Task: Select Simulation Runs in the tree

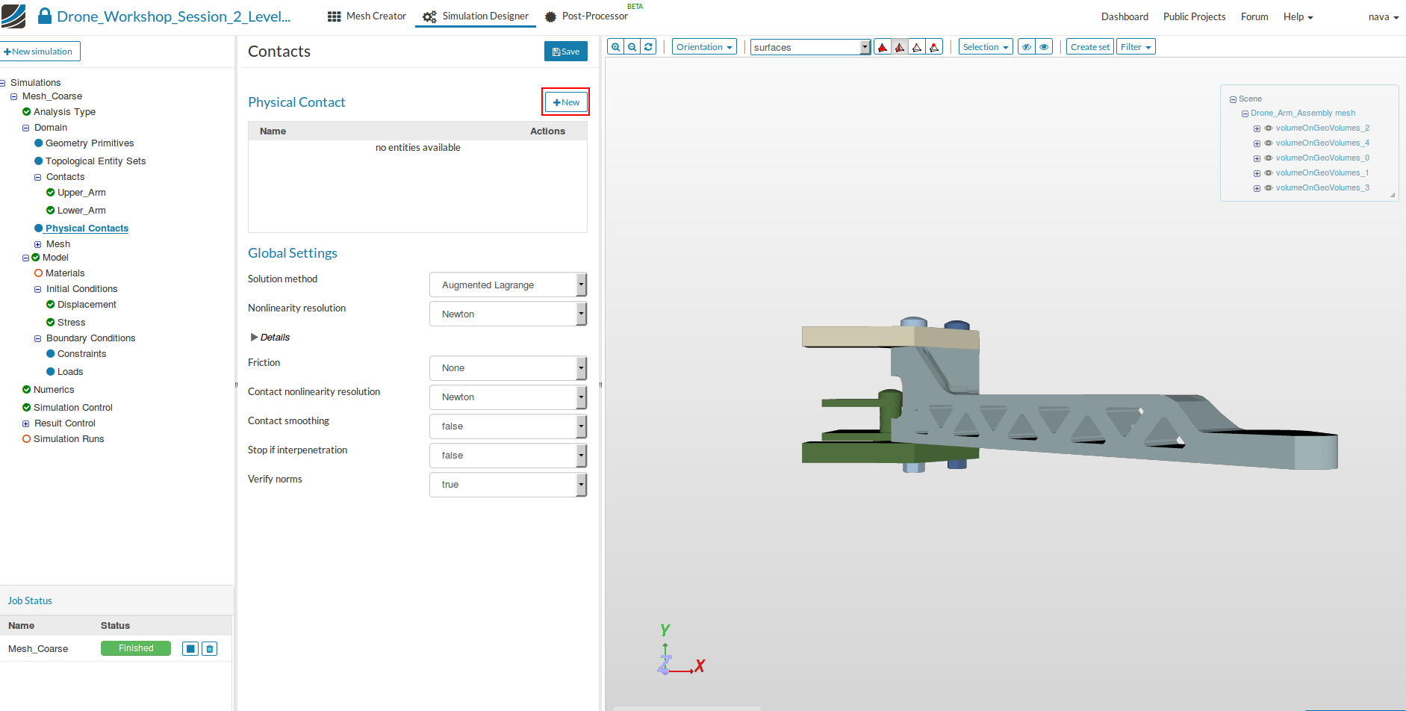Action: pos(69,439)
